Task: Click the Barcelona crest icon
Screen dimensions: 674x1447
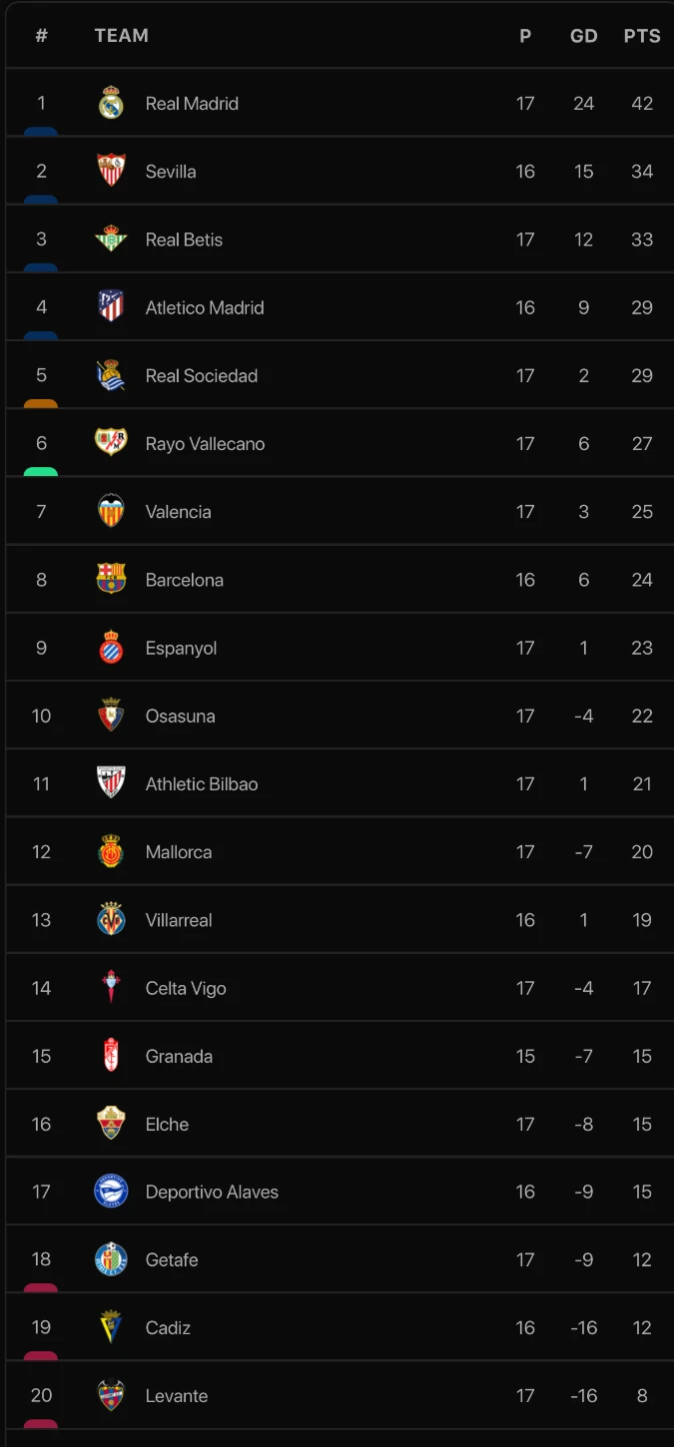Action: [x=111, y=580]
